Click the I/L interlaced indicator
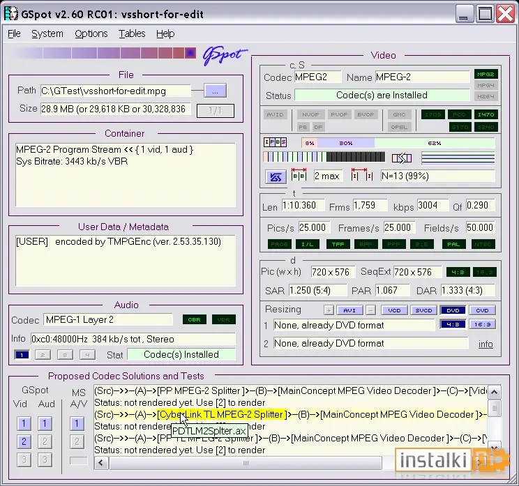This screenshot has height=486, width=519. [x=307, y=244]
